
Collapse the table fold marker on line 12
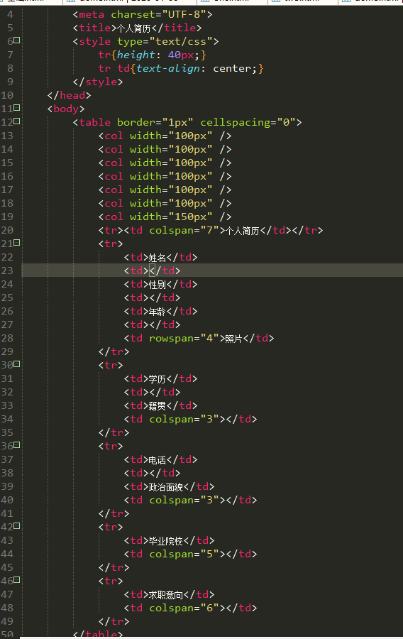(17, 121)
